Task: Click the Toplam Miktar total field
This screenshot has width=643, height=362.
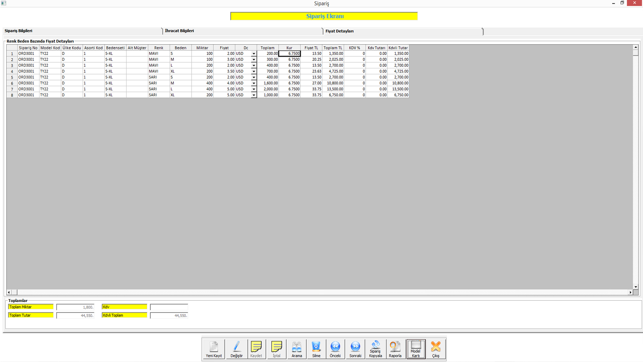Action: [75, 307]
